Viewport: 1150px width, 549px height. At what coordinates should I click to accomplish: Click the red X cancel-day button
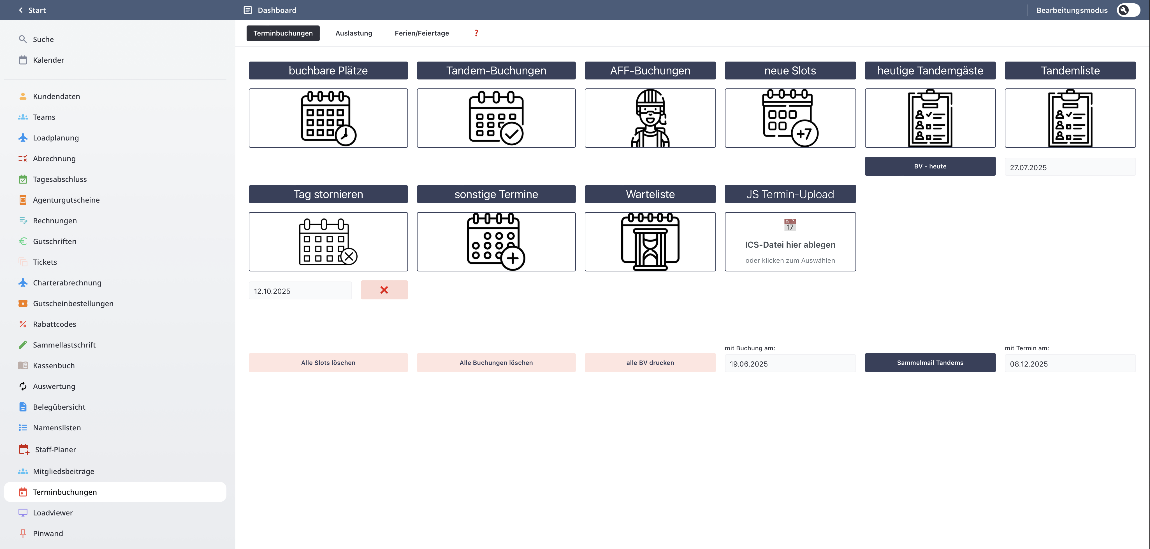pyautogui.click(x=384, y=290)
